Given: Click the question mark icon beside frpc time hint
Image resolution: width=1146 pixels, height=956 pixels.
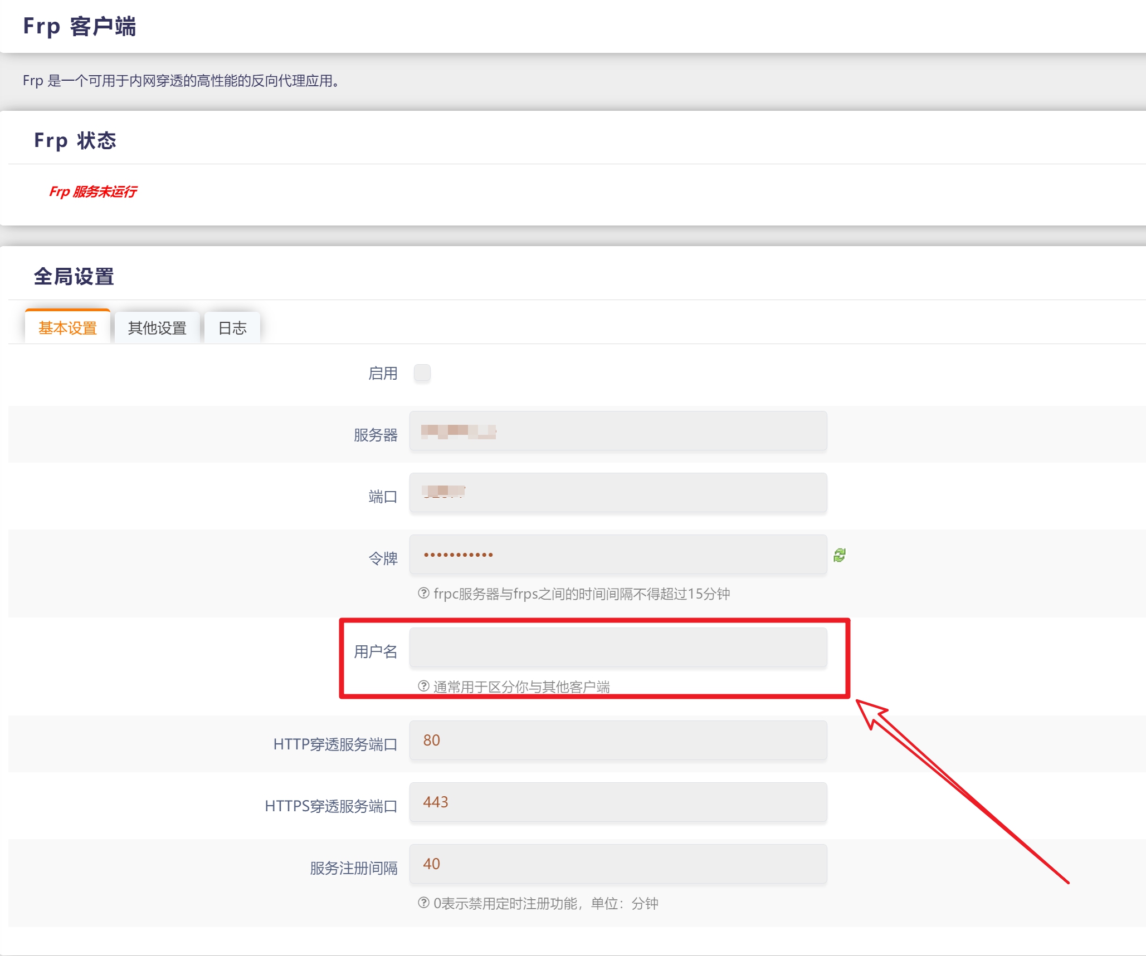Looking at the screenshot, I should (x=422, y=594).
